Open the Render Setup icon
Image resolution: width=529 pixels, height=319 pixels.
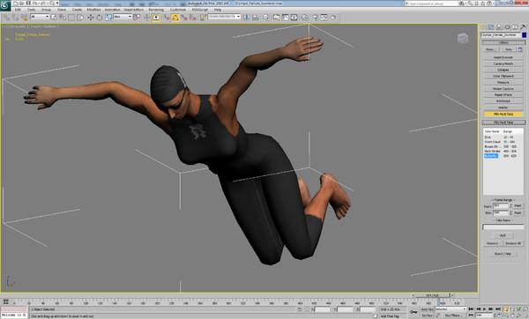[x=316, y=18]
